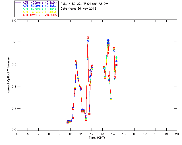Click the first data marker near 9.7 GMT
Viewport: 182px width, 145px height.
click(68, 122)
